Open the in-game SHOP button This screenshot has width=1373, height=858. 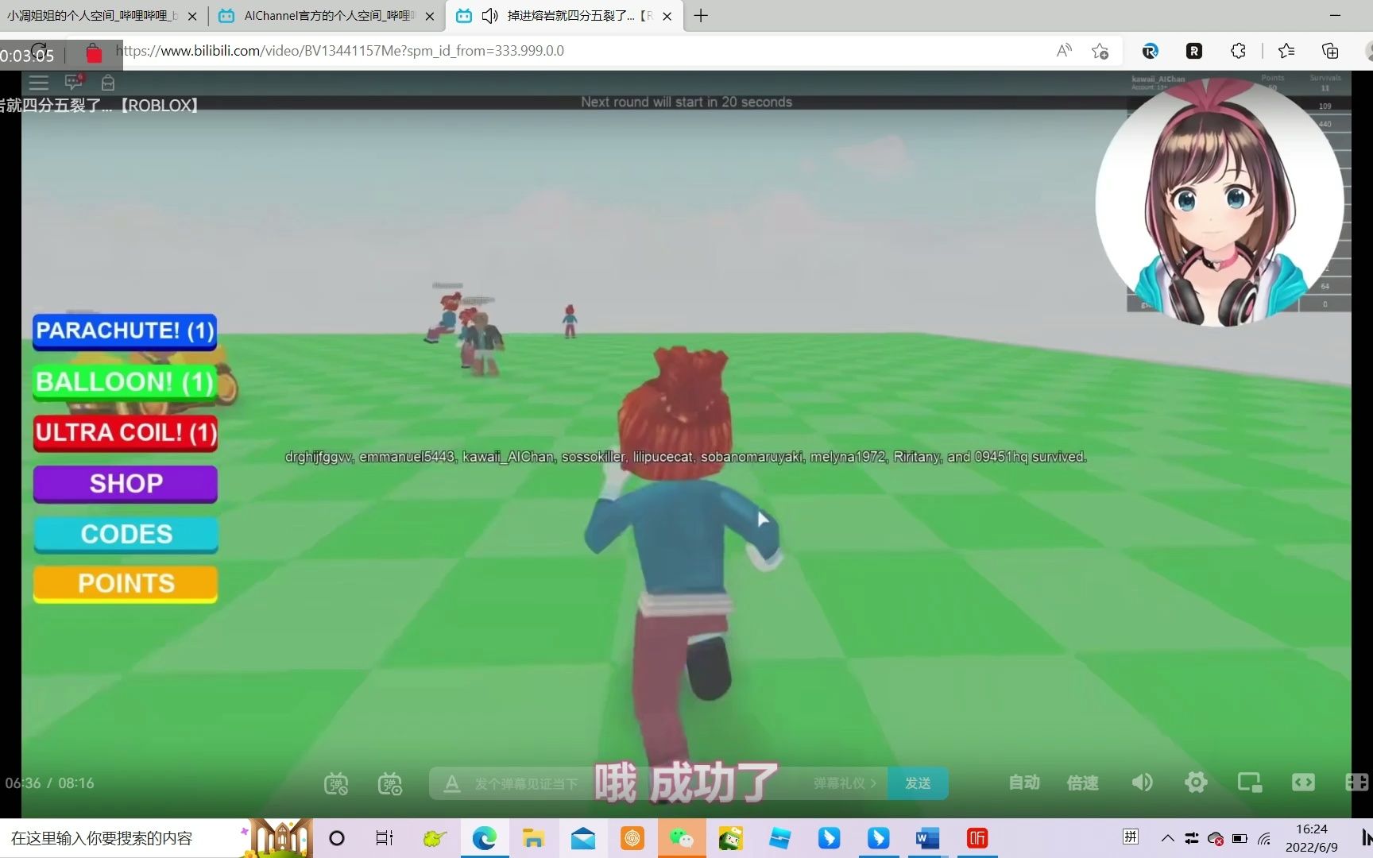(x=126, y=483)
